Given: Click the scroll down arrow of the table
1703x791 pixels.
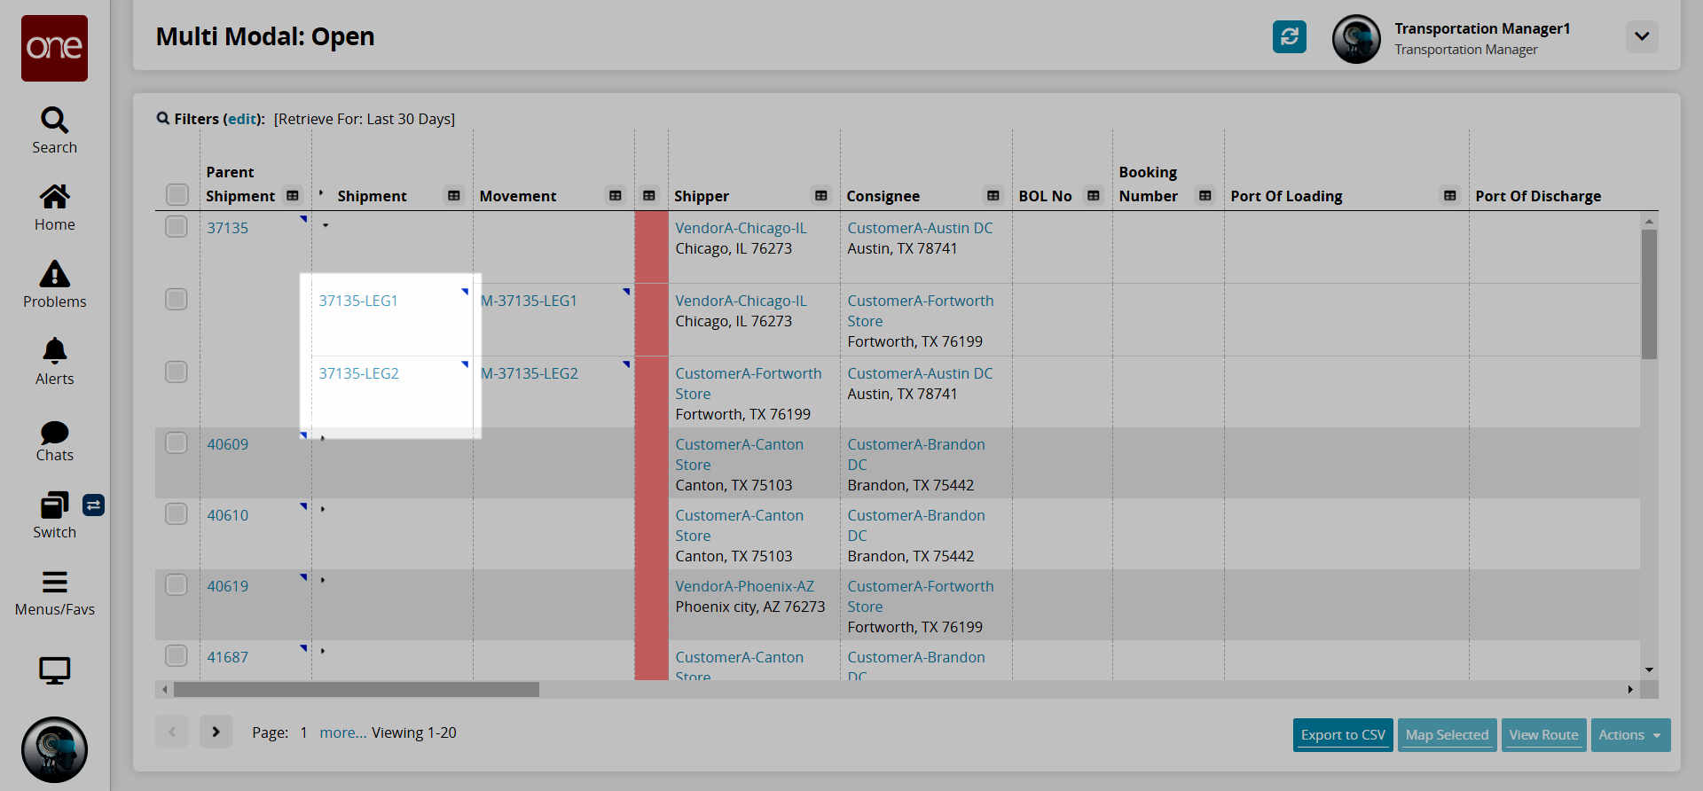Looking at the screenshot, I should click(x=1649, y=670).
